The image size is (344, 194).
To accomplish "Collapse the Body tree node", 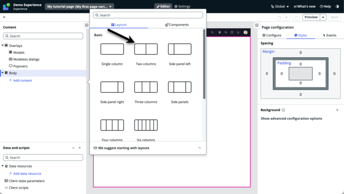I will coord(3,73).
